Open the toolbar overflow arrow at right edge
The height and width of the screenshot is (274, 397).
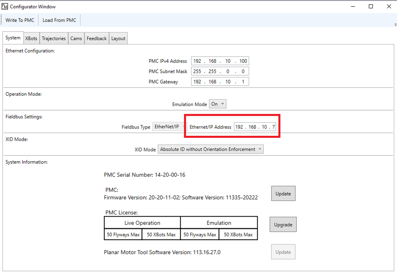tap(395, 24)
